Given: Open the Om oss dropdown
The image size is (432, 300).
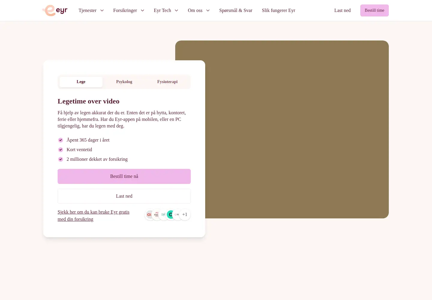Looking at the screenshot, I should 199,10.
